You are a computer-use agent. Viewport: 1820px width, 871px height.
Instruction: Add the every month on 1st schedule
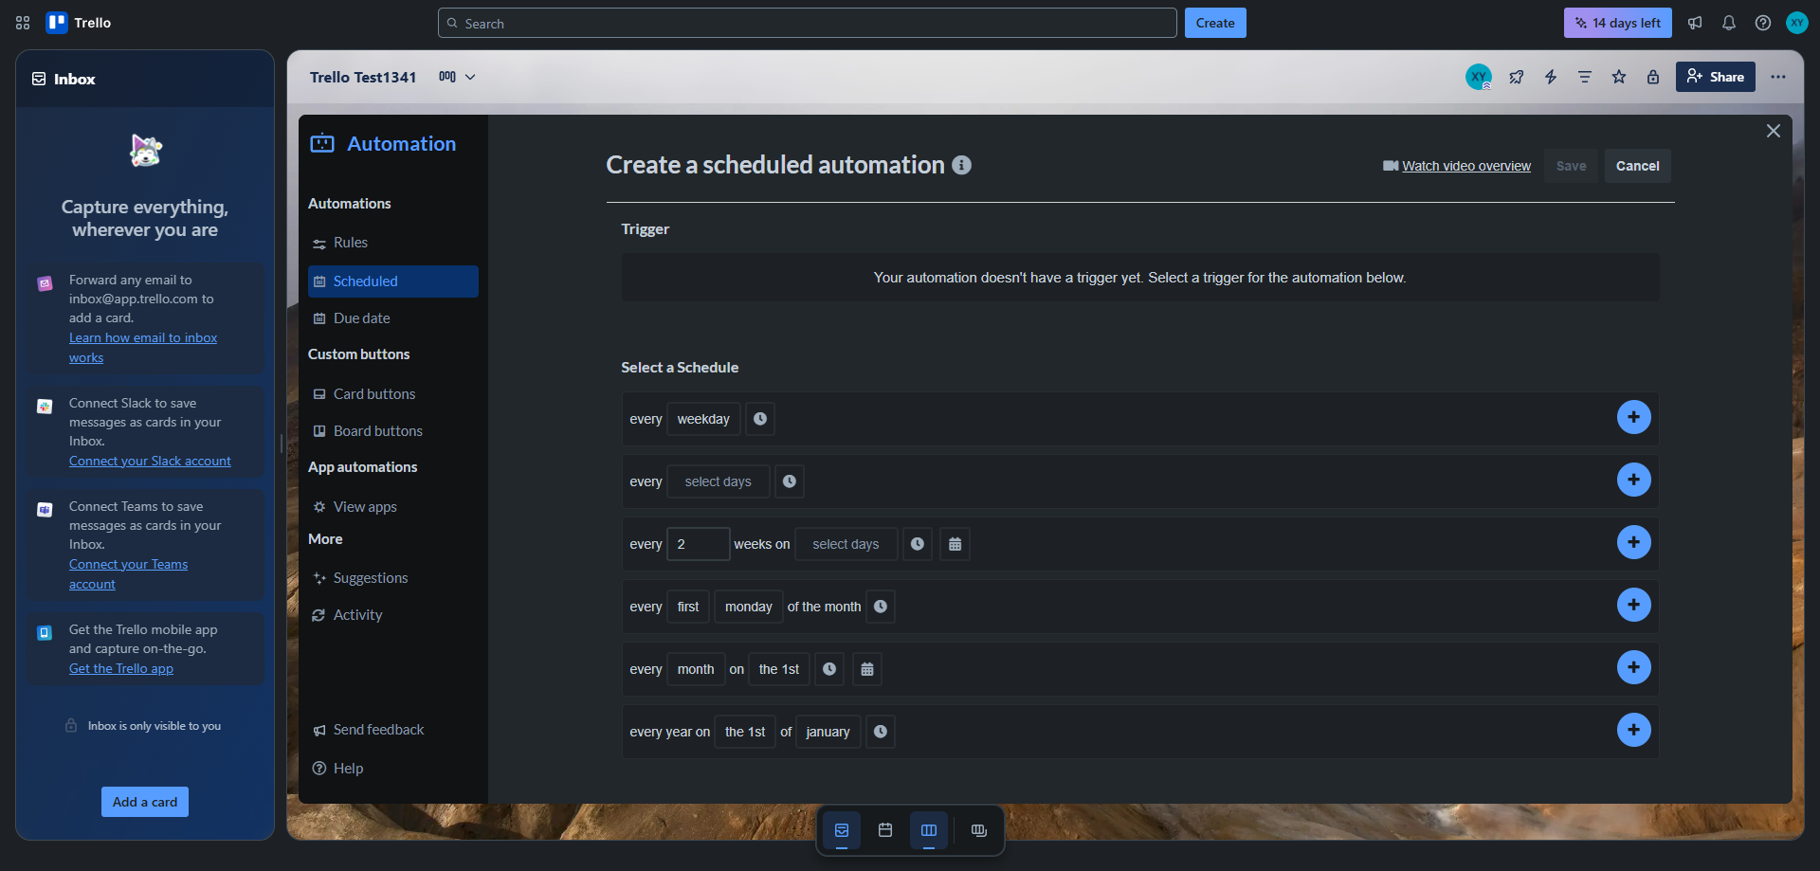click(x=1633, y=667)
